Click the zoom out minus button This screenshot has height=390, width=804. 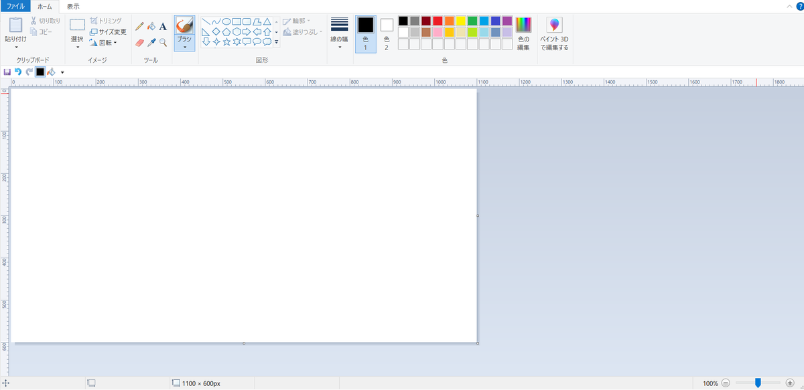click(726, 383)
